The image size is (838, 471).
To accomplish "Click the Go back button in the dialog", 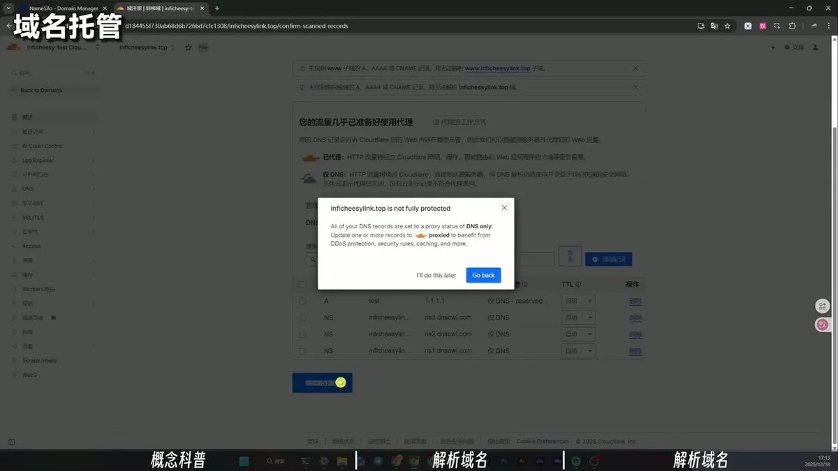I will [x=483, y=275].
